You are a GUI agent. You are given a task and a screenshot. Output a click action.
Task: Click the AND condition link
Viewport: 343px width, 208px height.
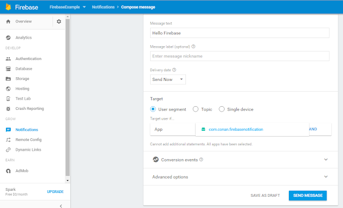[313, 129]
